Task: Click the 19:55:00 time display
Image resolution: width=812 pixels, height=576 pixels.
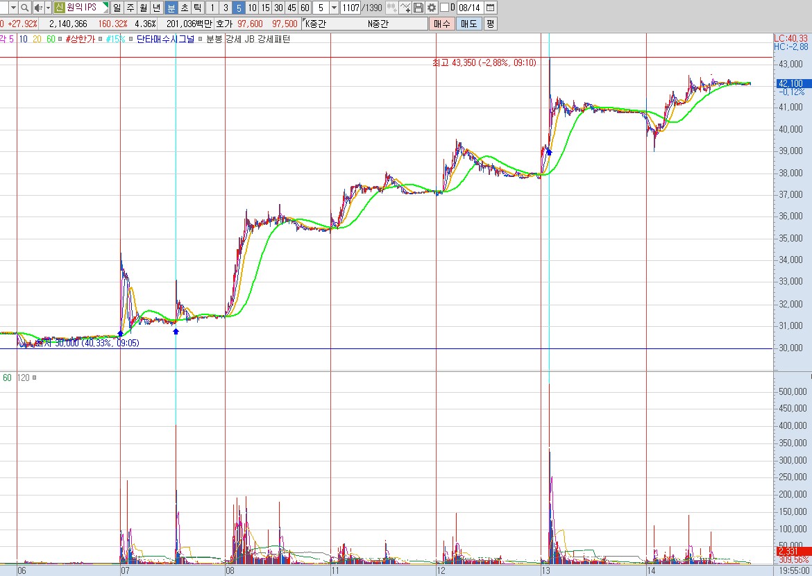Action: [794, 570]
